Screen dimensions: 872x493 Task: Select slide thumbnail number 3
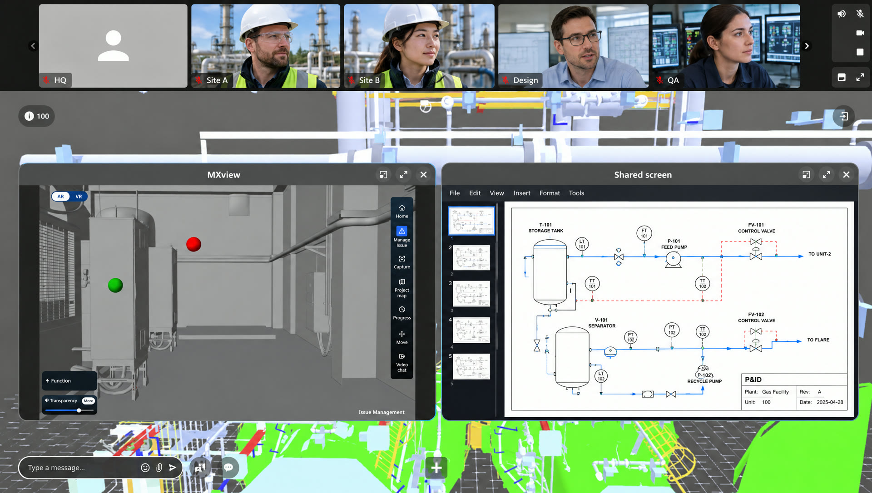[471, 294]
